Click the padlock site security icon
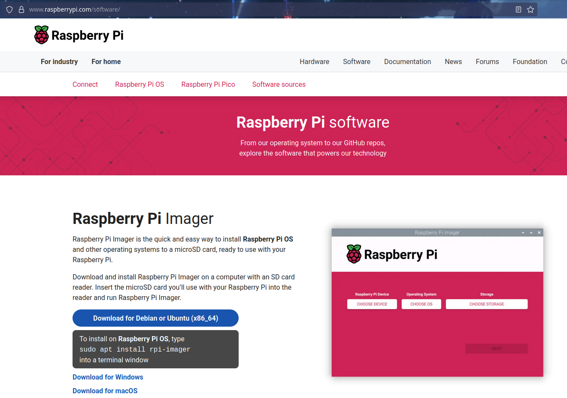Image resolution: width=567 pixels, height=398 pixels. click(21, 9)
